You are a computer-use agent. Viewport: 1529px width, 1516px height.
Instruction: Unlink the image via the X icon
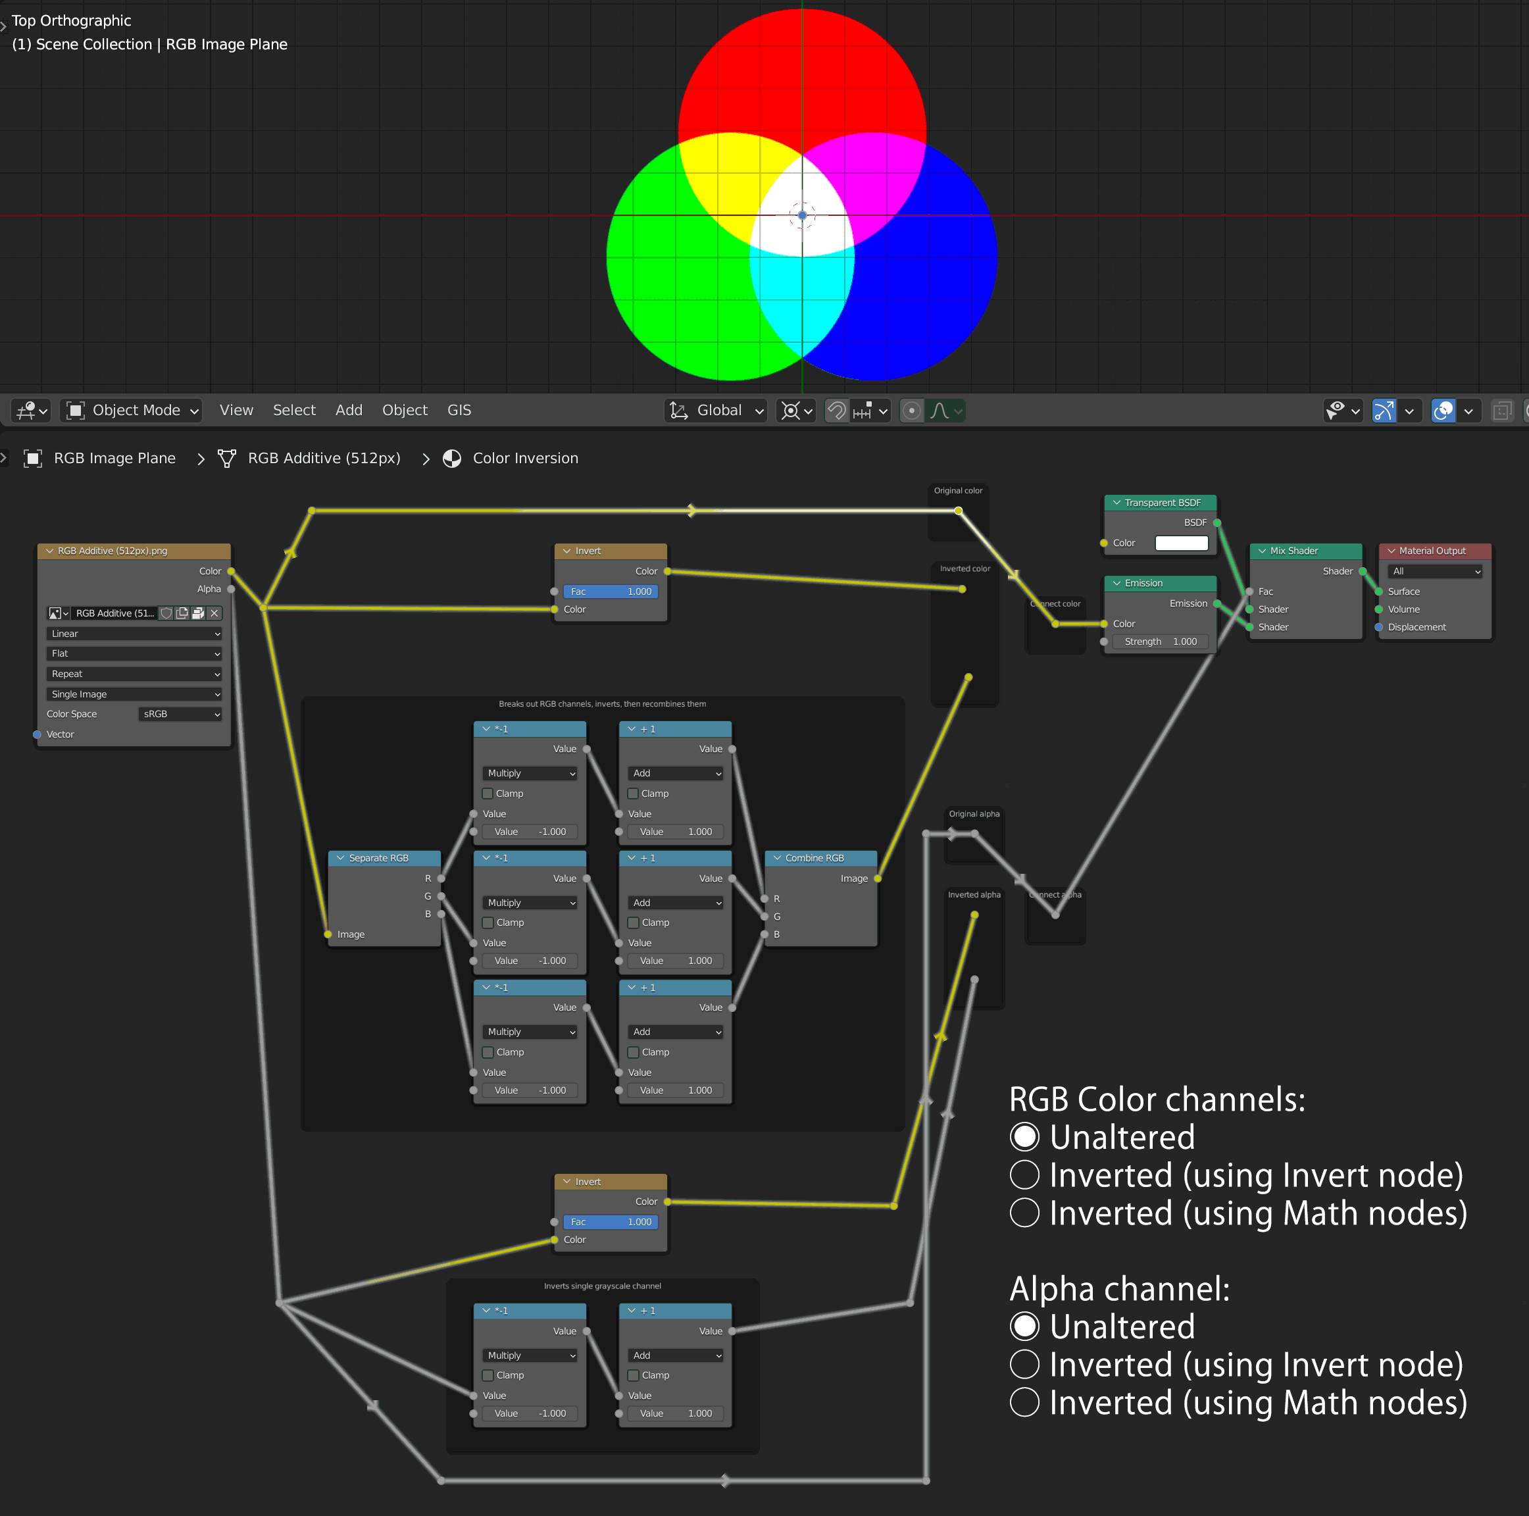(214, 613)
